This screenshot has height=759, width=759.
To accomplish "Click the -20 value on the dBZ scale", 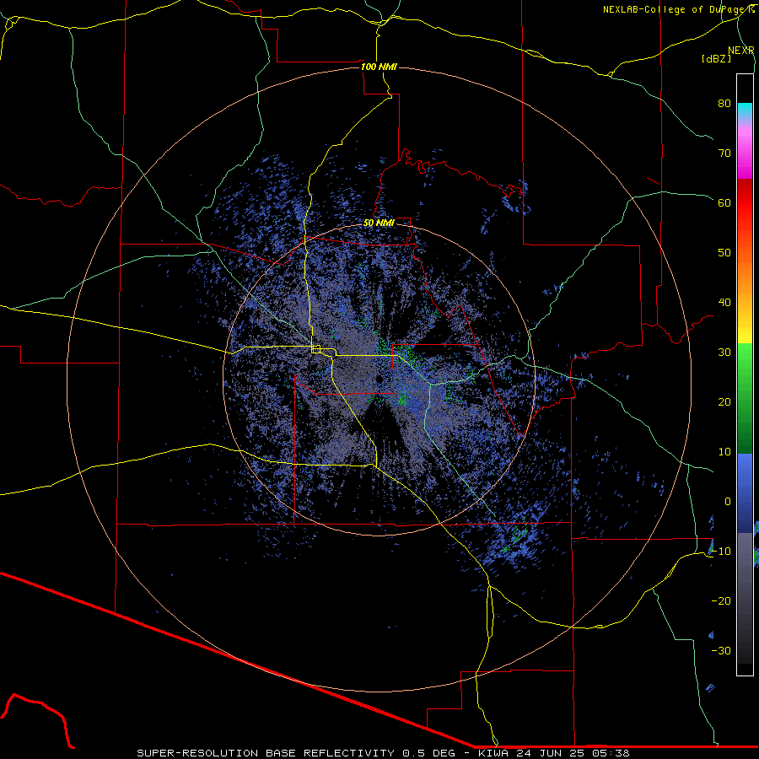I will point(721,601).
